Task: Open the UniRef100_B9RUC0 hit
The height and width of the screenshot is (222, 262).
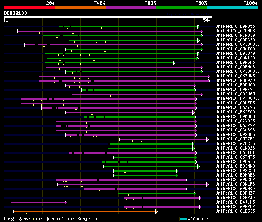Action: coord(235,85)
